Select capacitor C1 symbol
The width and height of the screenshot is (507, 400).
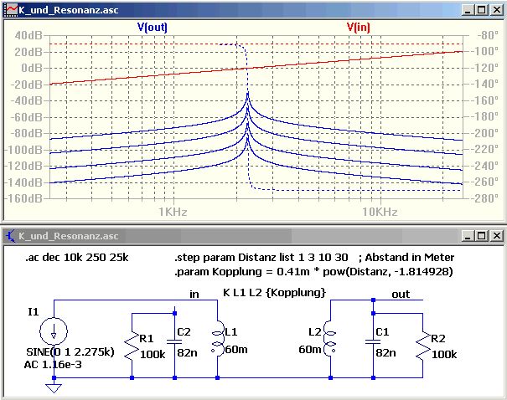click(x=373, y=341)
